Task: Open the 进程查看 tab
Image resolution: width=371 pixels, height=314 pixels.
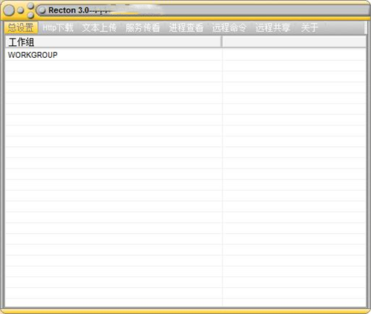Action: [x=186, y=27]
